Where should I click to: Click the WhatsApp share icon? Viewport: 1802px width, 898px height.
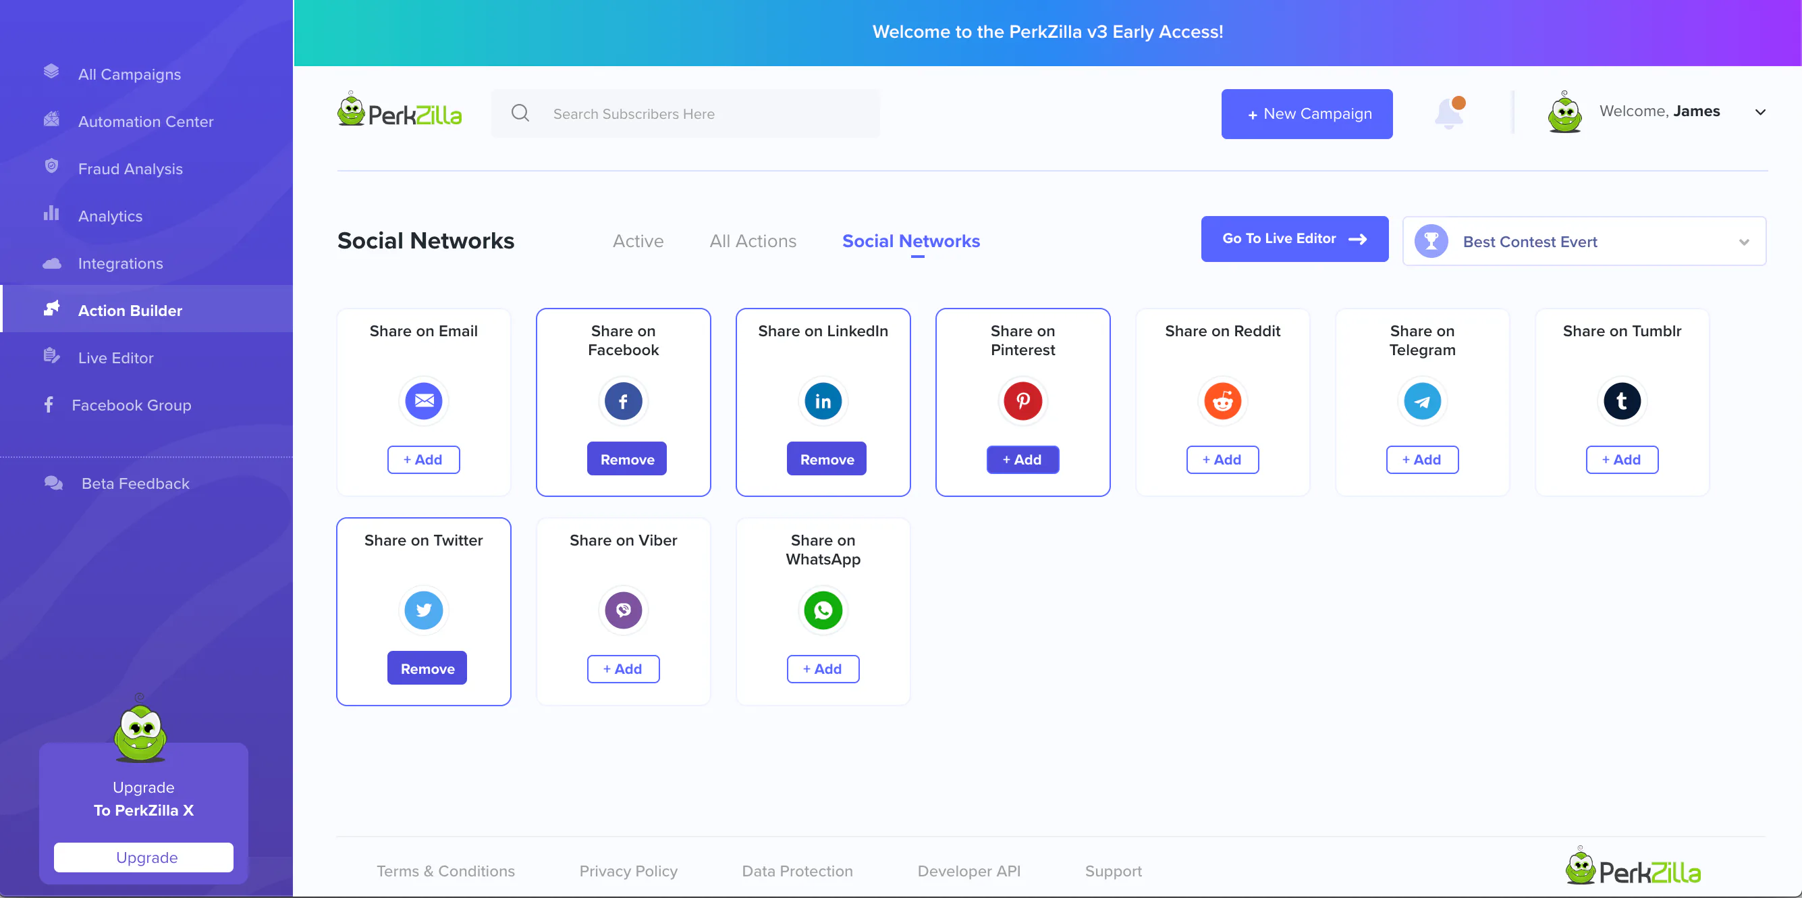(823, 610)
